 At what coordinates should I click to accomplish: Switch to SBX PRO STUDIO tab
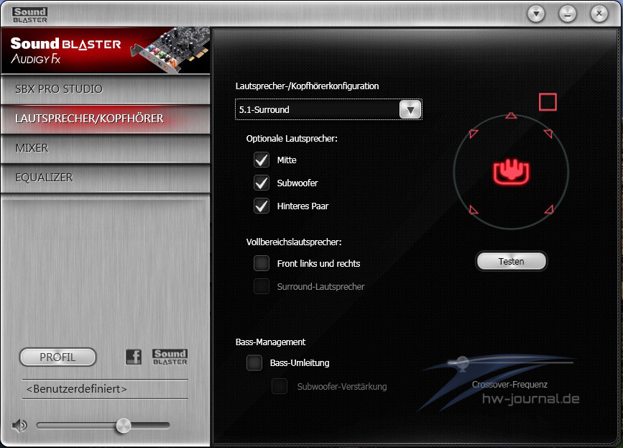click(106, 89)
